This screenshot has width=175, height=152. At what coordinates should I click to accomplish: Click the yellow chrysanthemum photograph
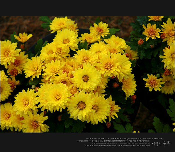pos(87,74)
